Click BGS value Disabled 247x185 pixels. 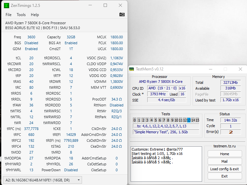31,43
